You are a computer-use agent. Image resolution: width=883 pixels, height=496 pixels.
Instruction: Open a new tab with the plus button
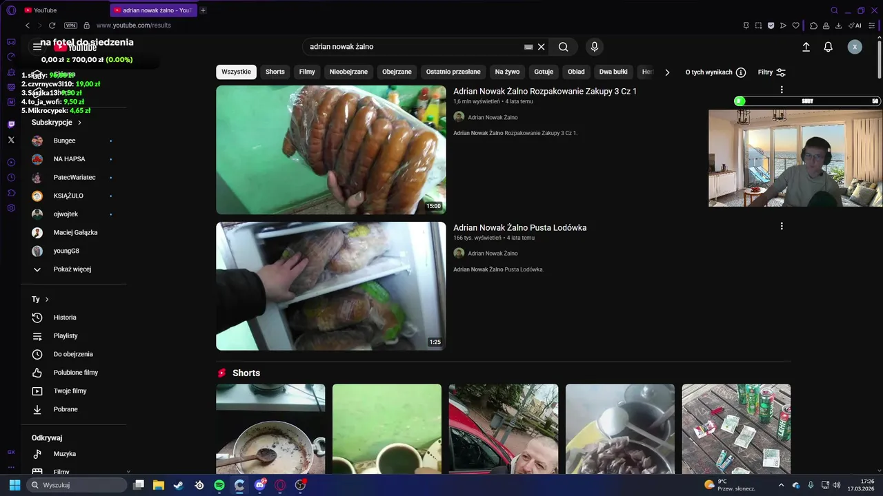click(203, 10)
